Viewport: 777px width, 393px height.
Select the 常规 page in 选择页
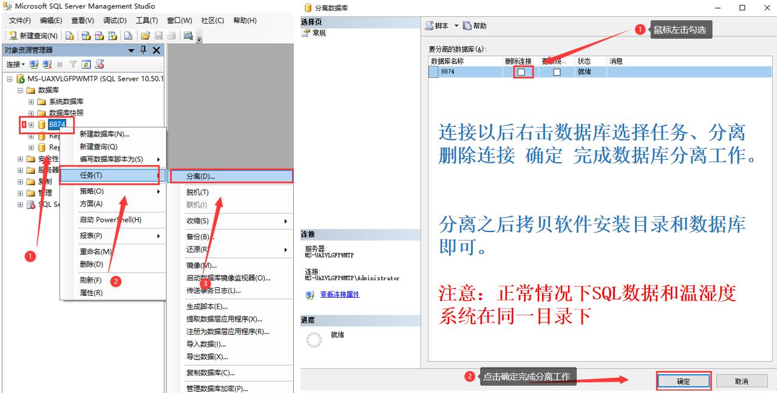click(319, 33)
